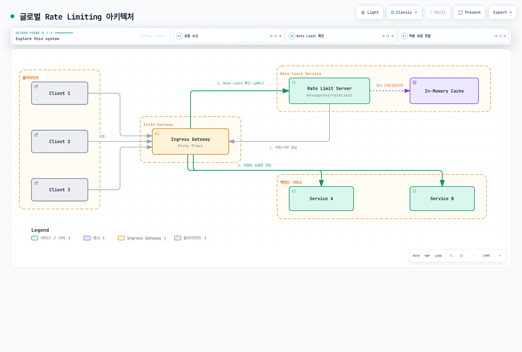Activate the MAP mode
Image resolution: width=522 pixels, height=352 pixels.
427,256
